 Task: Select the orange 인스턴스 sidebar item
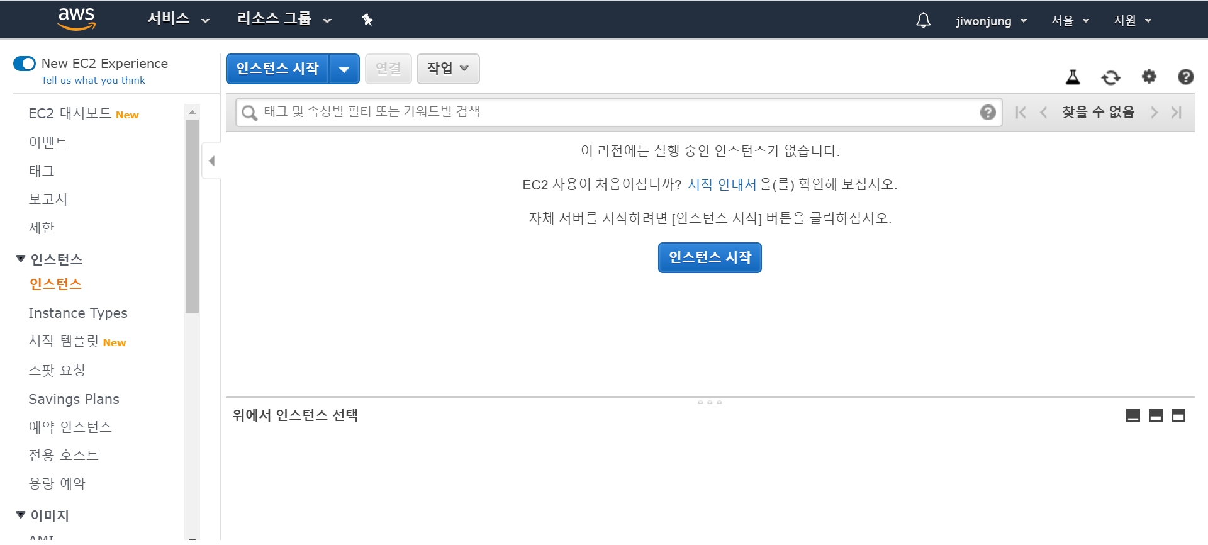[x=55, y=284]
